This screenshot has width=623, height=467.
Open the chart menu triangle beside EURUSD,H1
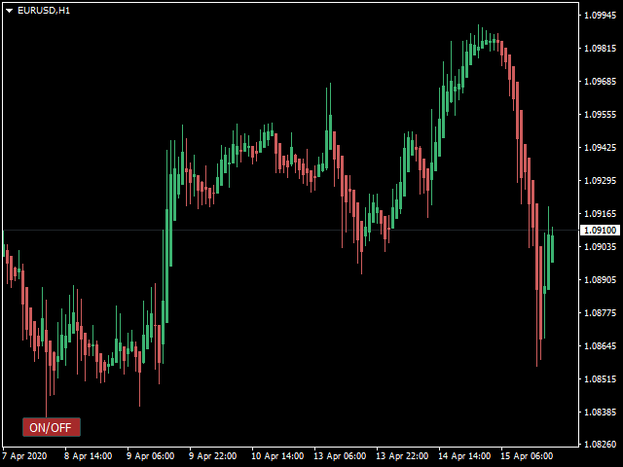pos(9,10)
